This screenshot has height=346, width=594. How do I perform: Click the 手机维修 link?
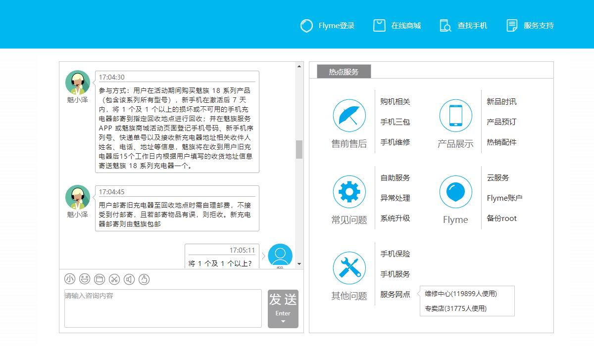pos(395,142)
